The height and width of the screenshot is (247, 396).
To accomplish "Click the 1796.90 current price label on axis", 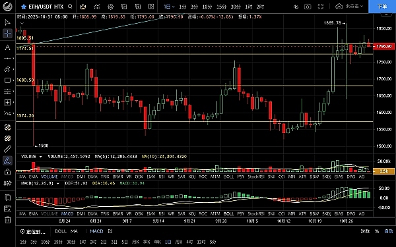I will click(383, 46).
